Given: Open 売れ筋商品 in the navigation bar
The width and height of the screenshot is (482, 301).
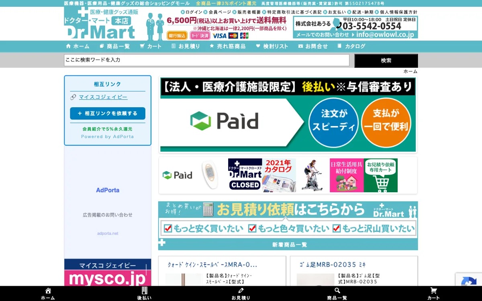Looking at the screenshot, I should coord(227,46).
